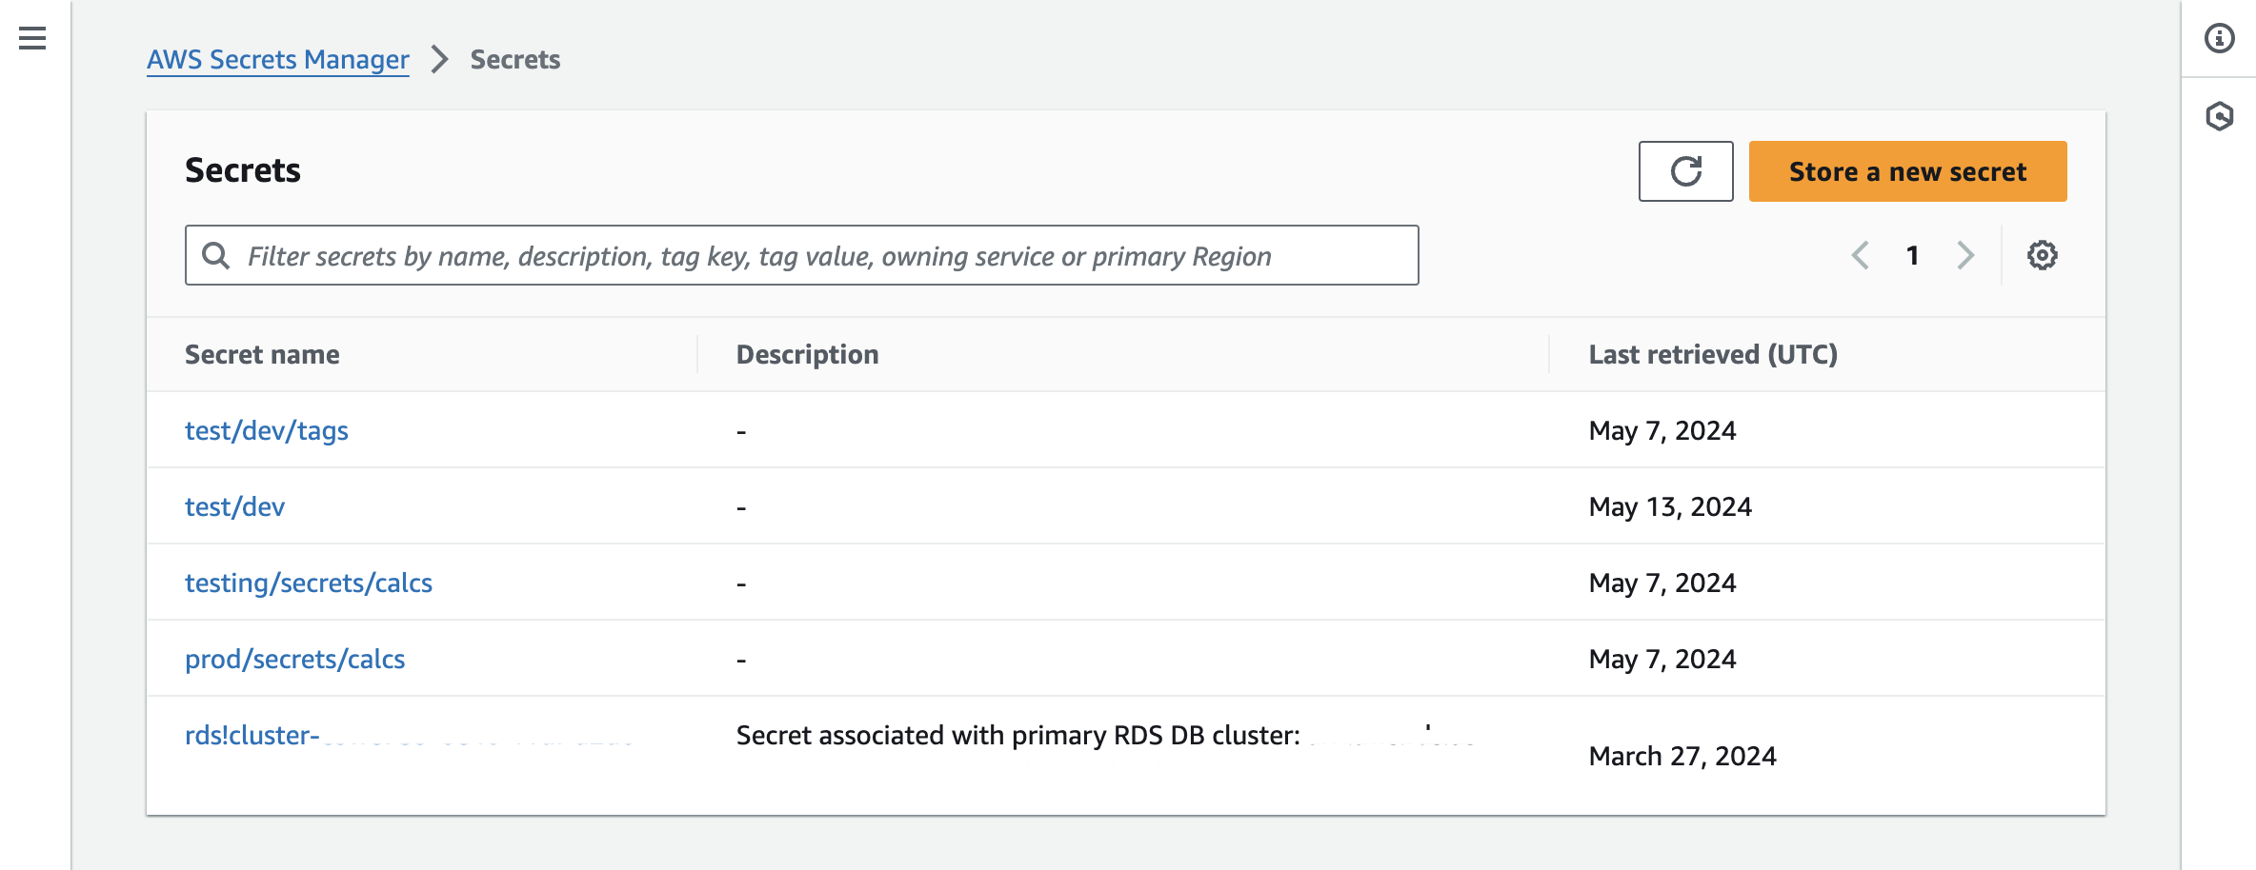Click the Description column header
Viewport: 2256px width, 870px height.
click(807, 354)
